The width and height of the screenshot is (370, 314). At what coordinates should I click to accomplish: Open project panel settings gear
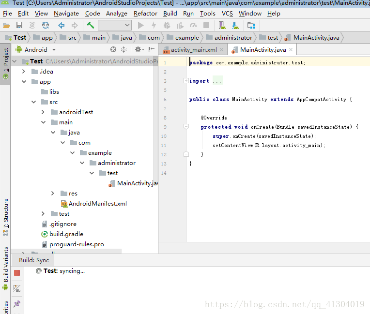click(139, 49)
